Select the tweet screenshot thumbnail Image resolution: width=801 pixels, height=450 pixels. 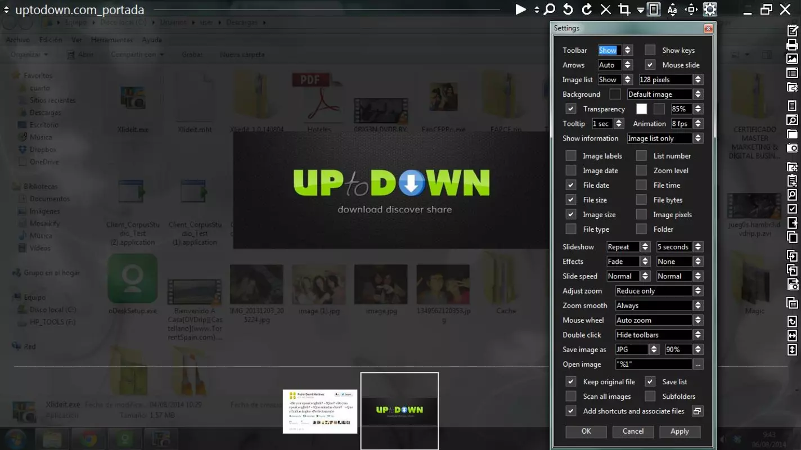pyautogui.click(x=320, y=411)
